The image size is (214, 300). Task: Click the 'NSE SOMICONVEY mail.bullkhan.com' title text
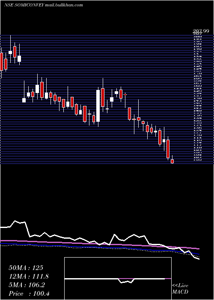pyautogui.click(x=43, y=5)
